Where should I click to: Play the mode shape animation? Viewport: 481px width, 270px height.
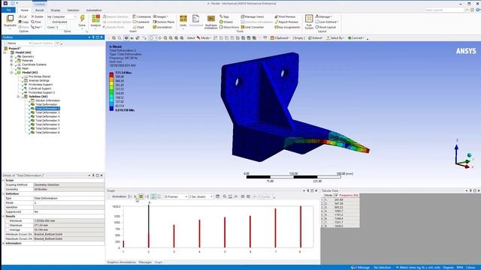coord(135,196)
